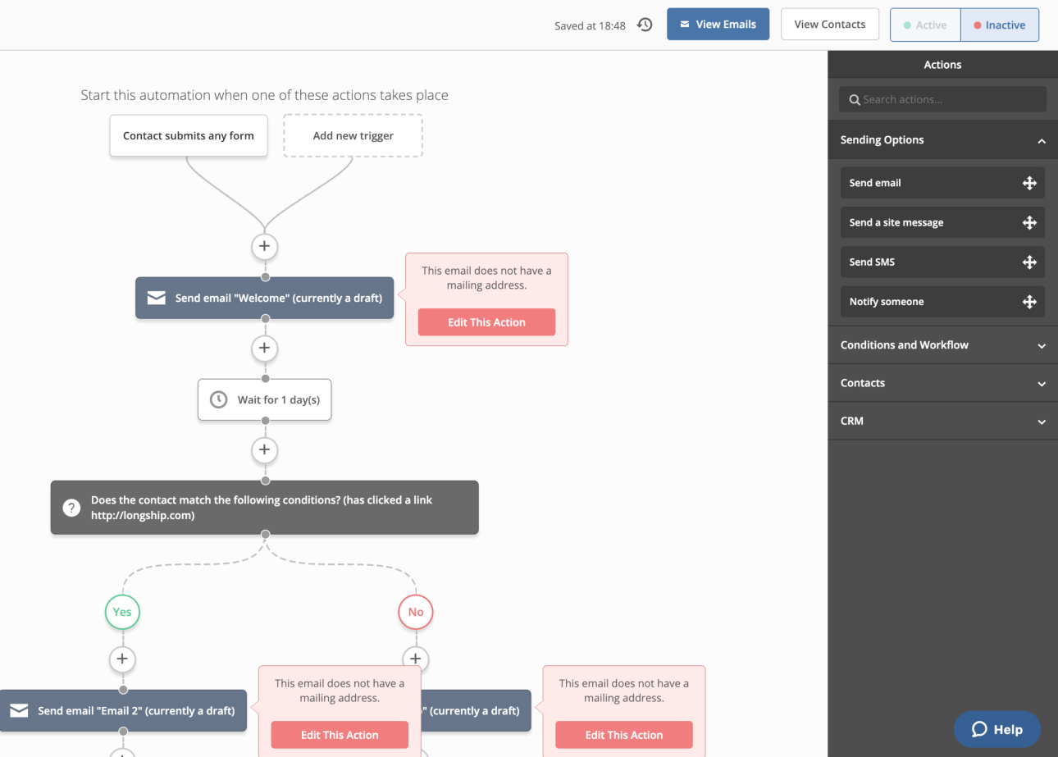Open the View Emails button
Screen dimensions: 1058x757
718,25
